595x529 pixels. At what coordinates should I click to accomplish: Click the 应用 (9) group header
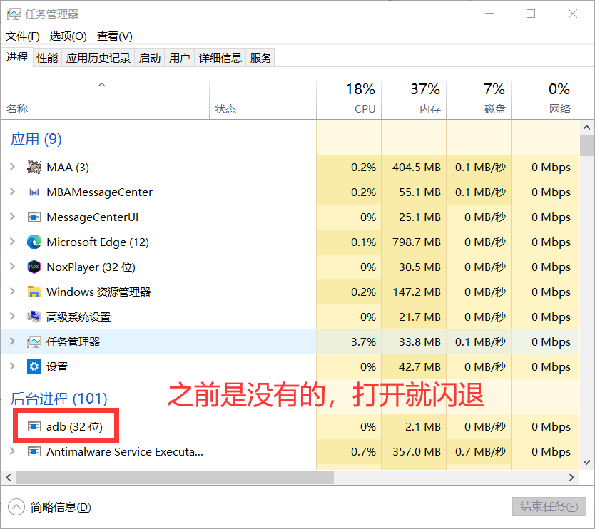(36, 140)
